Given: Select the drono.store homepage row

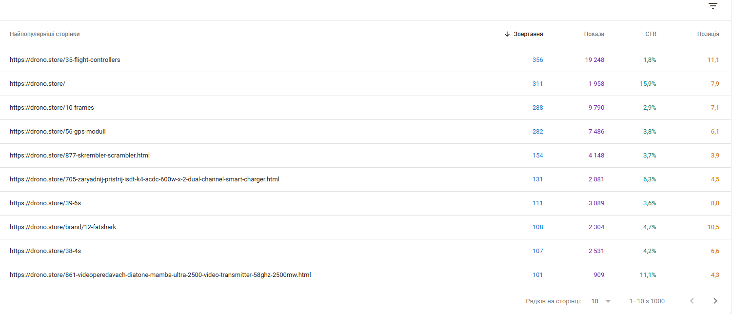Looking at the screenshot, I should coord(38,84).
